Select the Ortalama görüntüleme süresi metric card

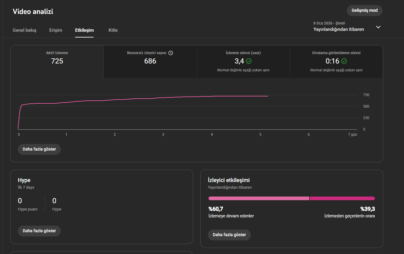coord(336,62)
